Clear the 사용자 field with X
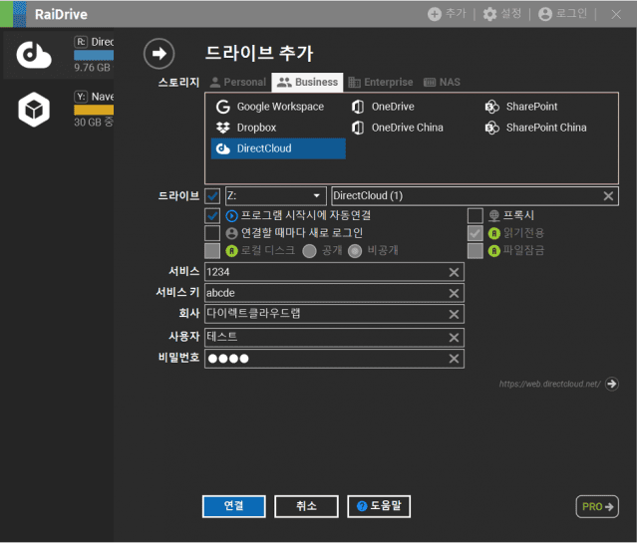Viewport: 637px width, 543px height. [454, 338]
